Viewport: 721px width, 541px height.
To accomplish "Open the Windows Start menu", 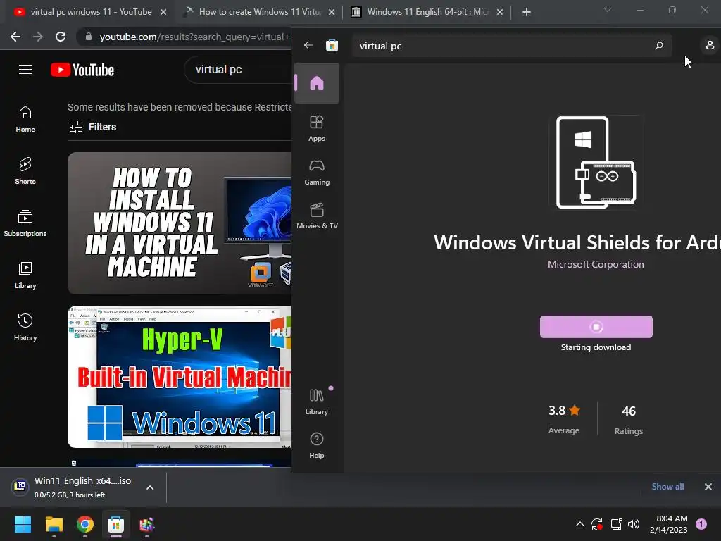I will 23,524.
